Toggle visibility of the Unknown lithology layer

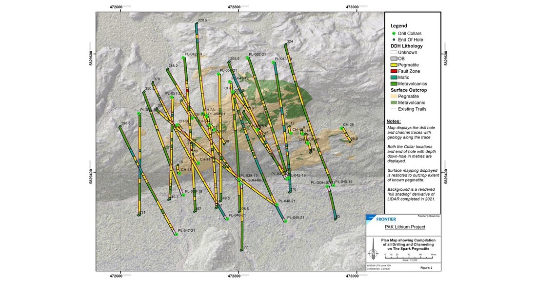coord(394,52)
